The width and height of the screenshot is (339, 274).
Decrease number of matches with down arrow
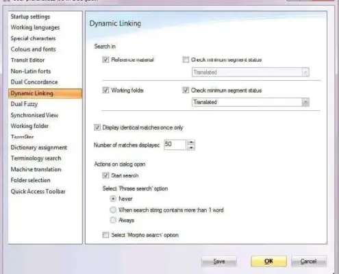[191, 148]
